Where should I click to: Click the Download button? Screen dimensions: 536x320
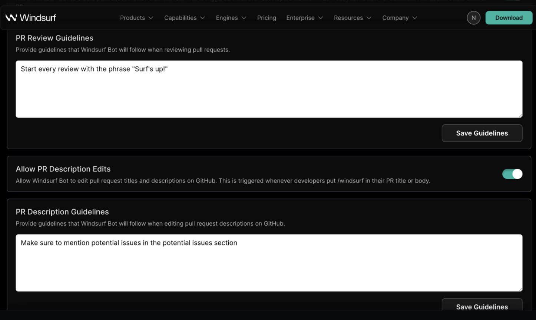pyautogui.click(x=509, y=18)
